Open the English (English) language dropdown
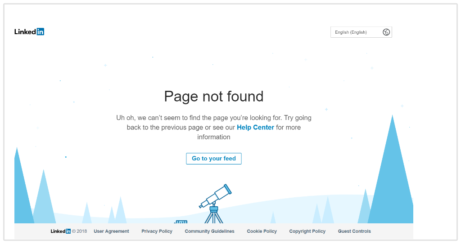461x244 pixels. pos(361,32)
